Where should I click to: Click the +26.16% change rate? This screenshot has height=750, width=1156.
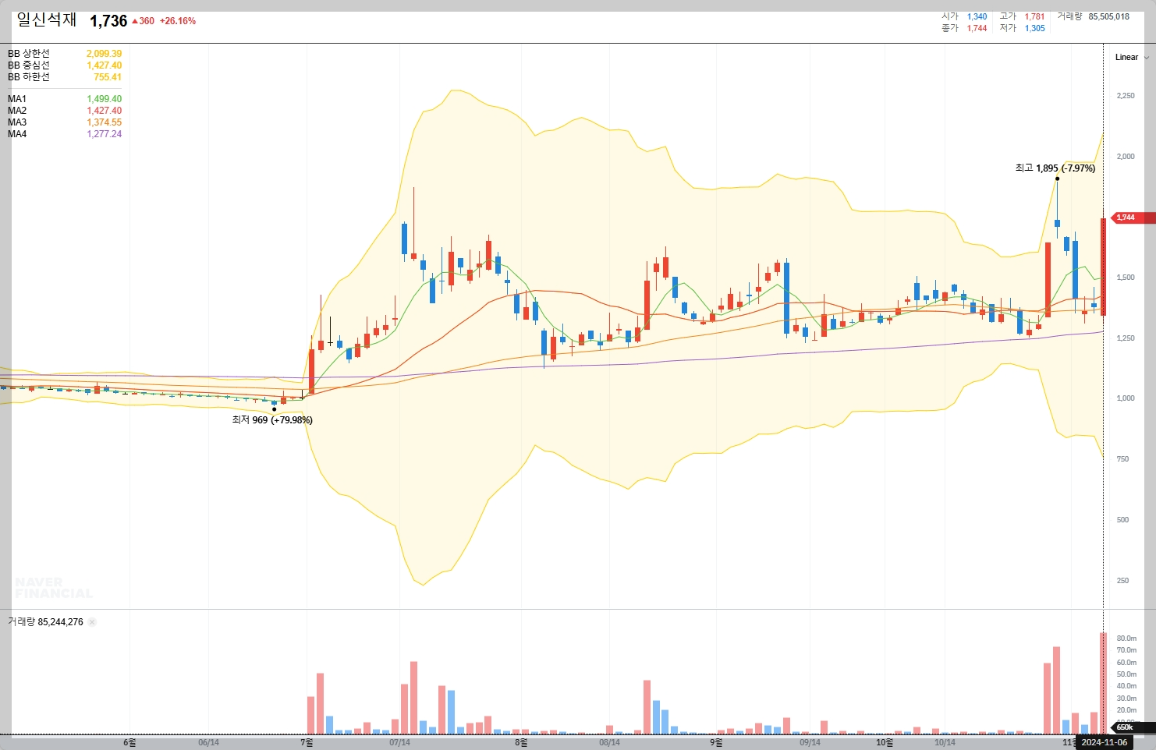coord(178,21)
